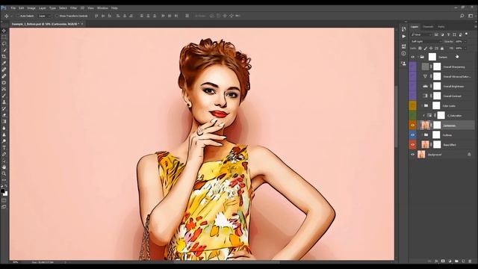Open the Window menu
The width and height of the screenshot is (478, 269).
tap(102, 8)
